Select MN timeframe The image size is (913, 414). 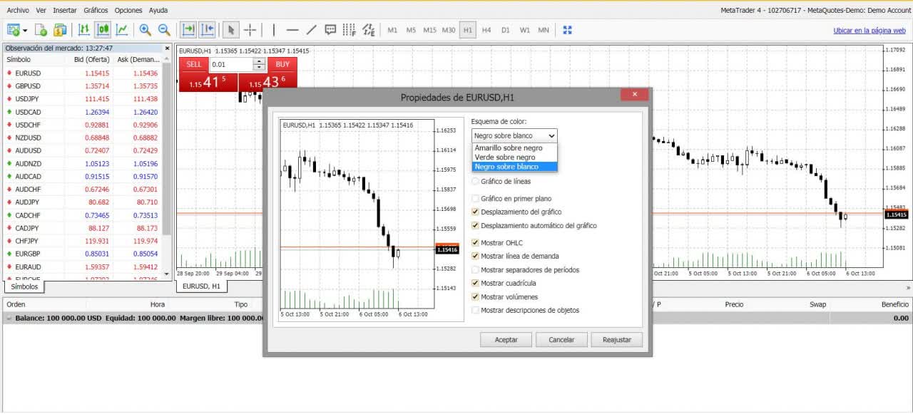(544, 30)
